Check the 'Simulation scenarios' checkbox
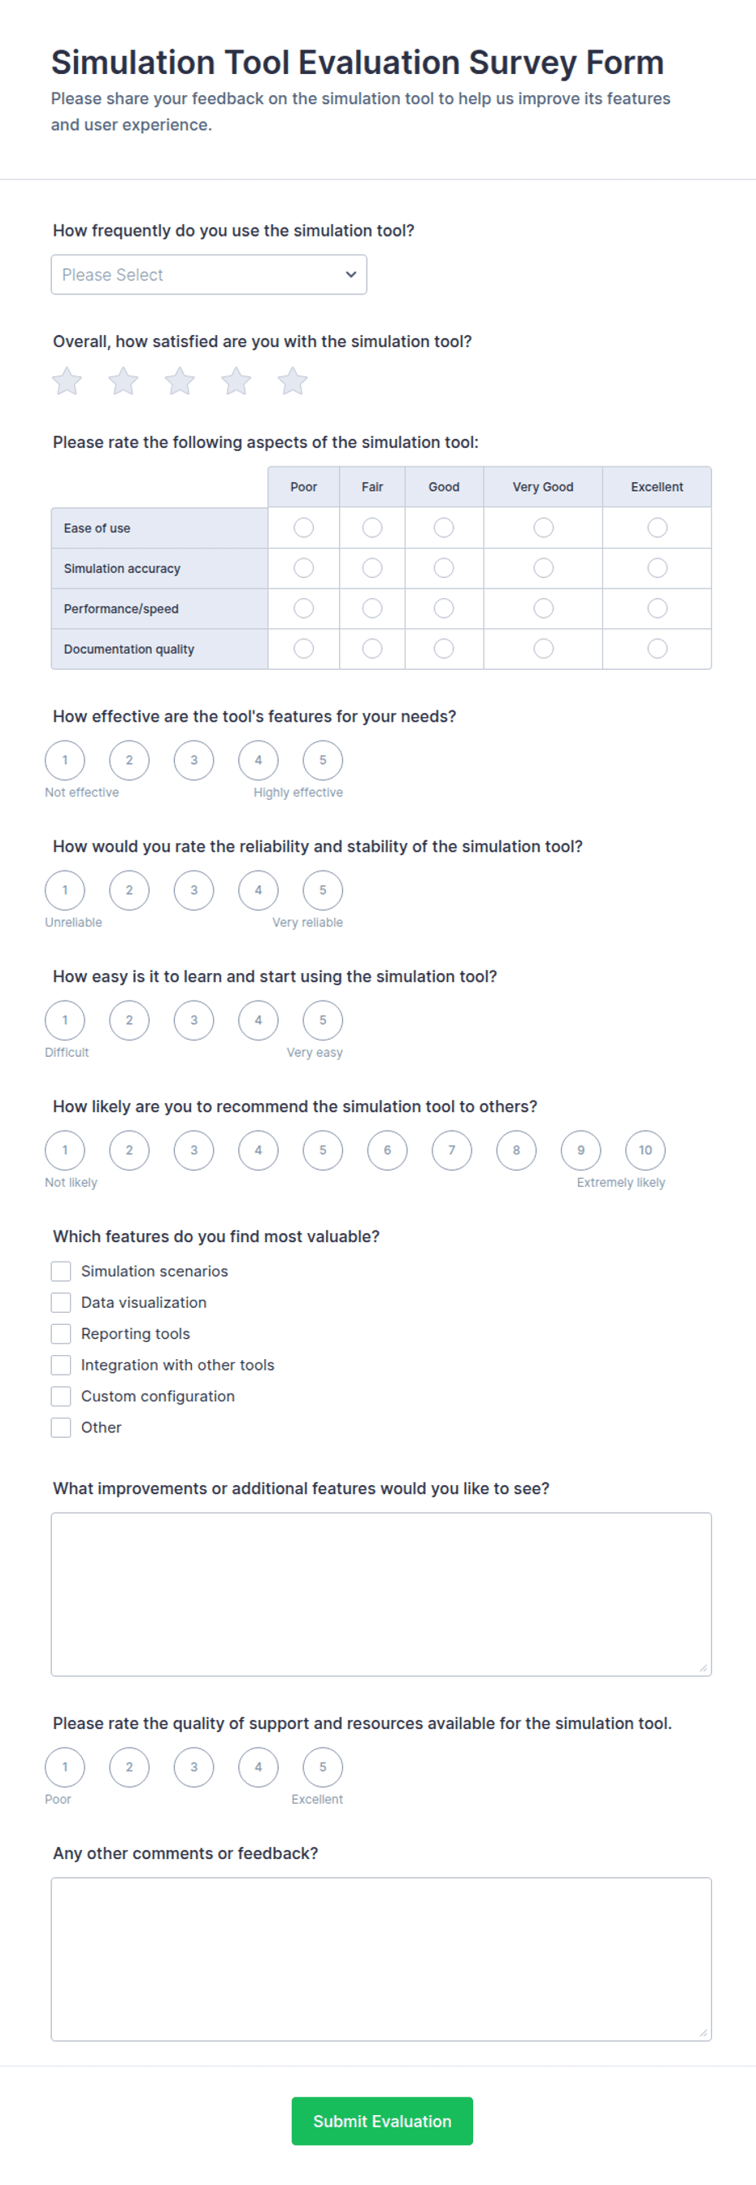The width and height of the screenshot is (756, 2185). point(61,1271)
